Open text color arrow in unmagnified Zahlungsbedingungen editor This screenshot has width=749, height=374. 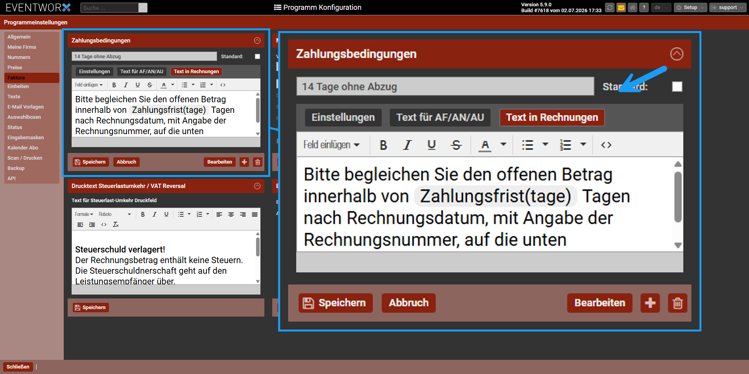[x=173, y=85]
